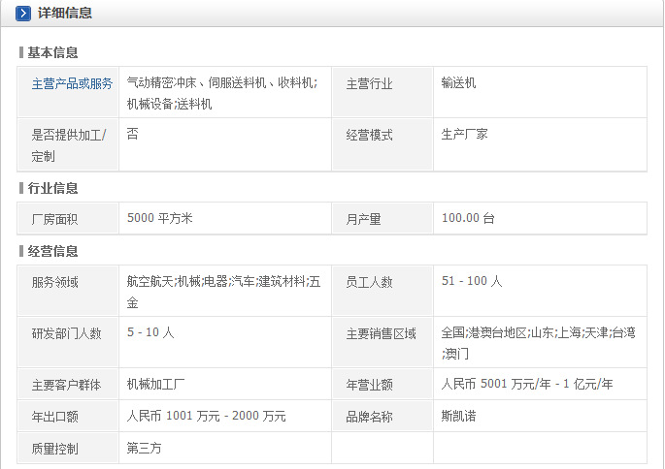Click the 月产量 label cell
This screenshot has width=665, height=469.
[x=382, y=218]
